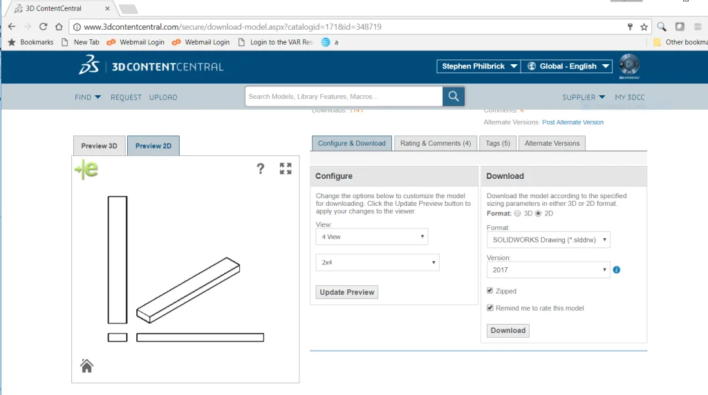Select the 3D format radio button
Screen dimensions: 708x395
pyautogui.click(x=517, y=213)
